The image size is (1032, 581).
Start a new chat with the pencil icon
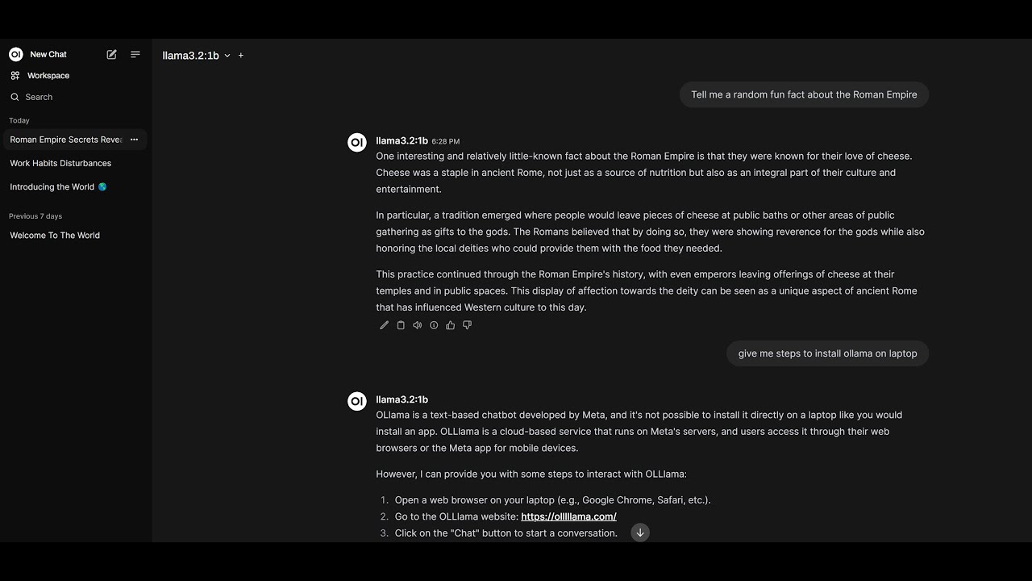(111, 54)
